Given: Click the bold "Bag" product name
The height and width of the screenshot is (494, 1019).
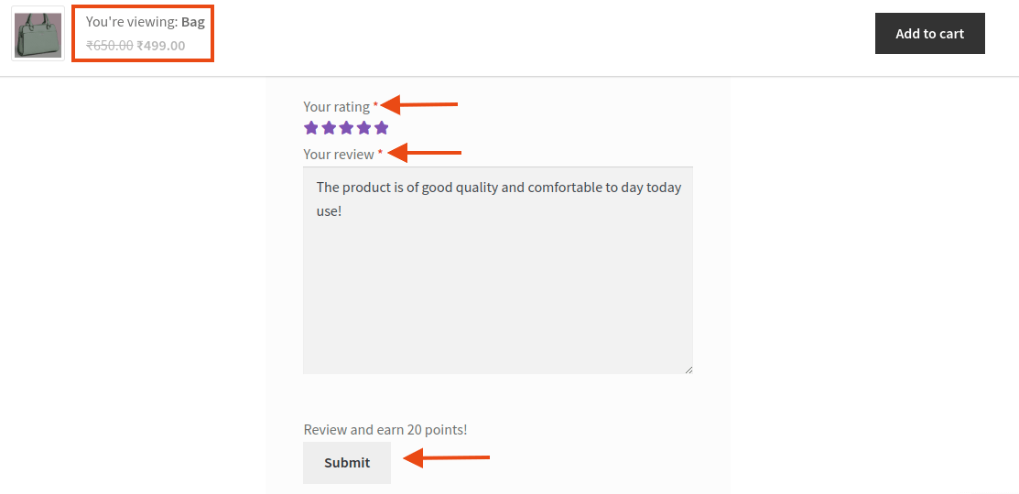Looking at the screenshot, I should click(193, 22).
